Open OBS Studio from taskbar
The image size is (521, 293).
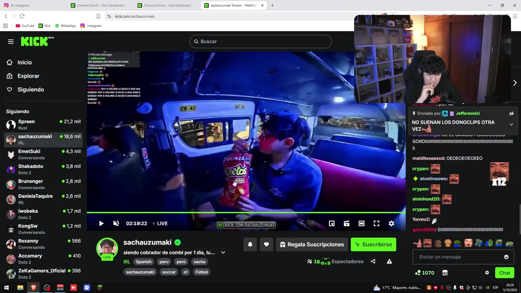coord(47,288)
